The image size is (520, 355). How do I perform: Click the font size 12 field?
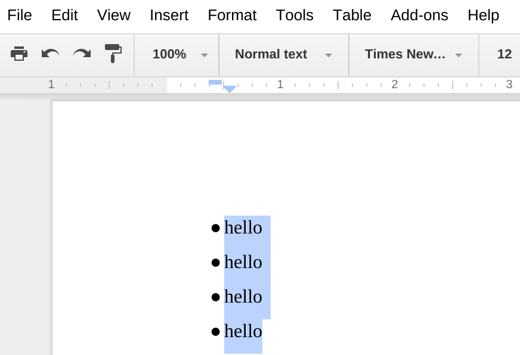pyautogui.click(x=504, y=55)
